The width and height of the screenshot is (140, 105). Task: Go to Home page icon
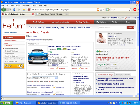[24, 10]
